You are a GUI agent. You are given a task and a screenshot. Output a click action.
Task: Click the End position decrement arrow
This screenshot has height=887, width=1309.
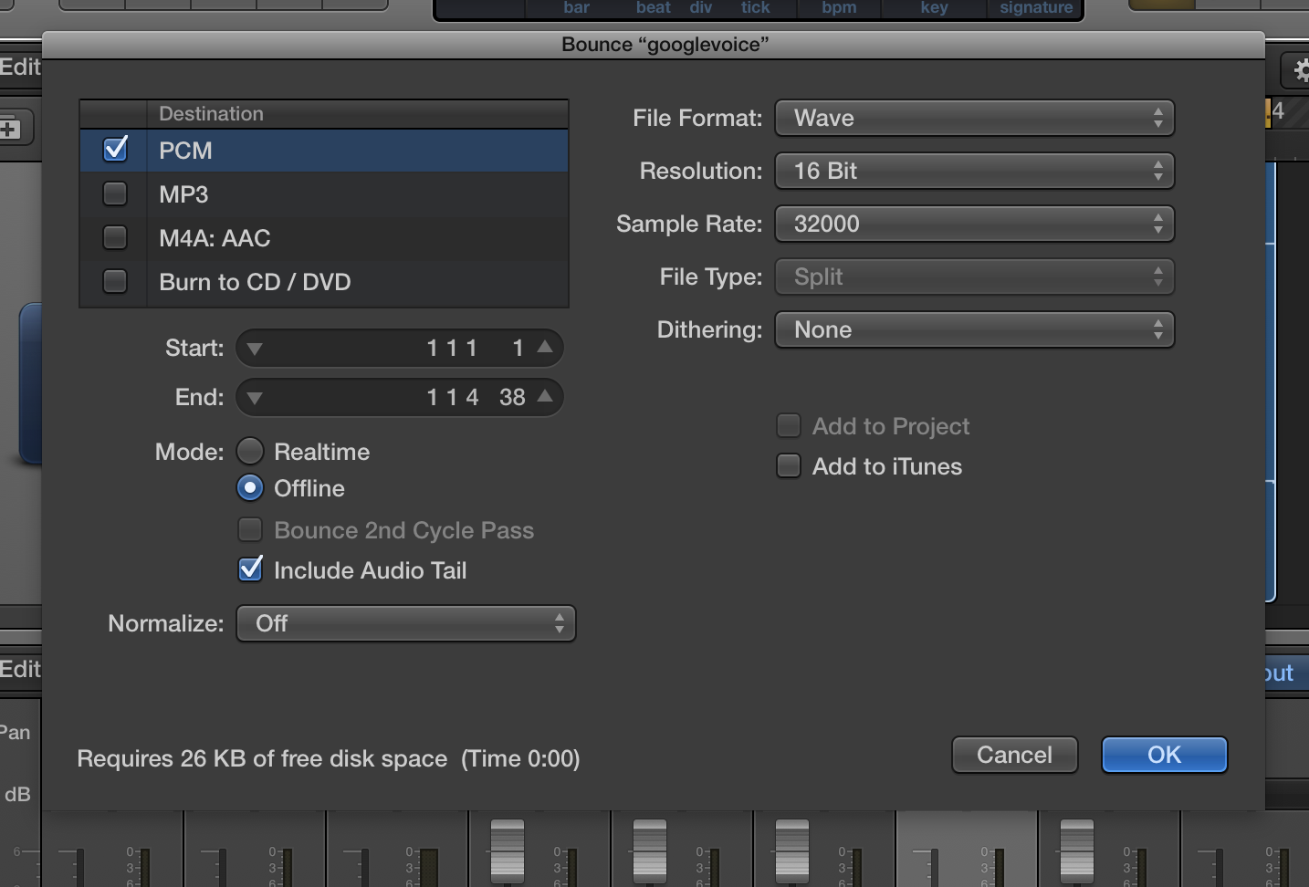[x=255, y=398]
